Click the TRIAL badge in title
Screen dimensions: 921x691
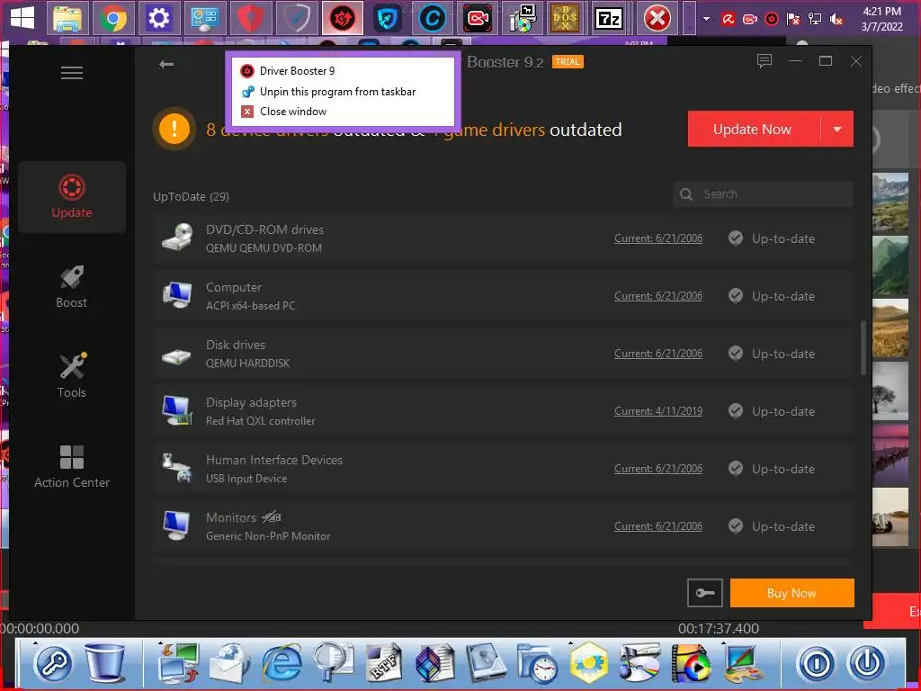[x=568, y=62]
